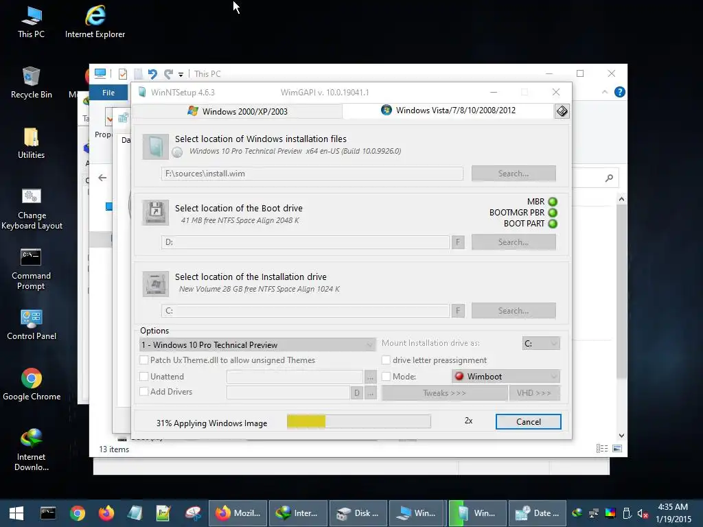
Task: Switch to Date and Time taskbar window
Action: pyautogui.click(x=538, y=513)
